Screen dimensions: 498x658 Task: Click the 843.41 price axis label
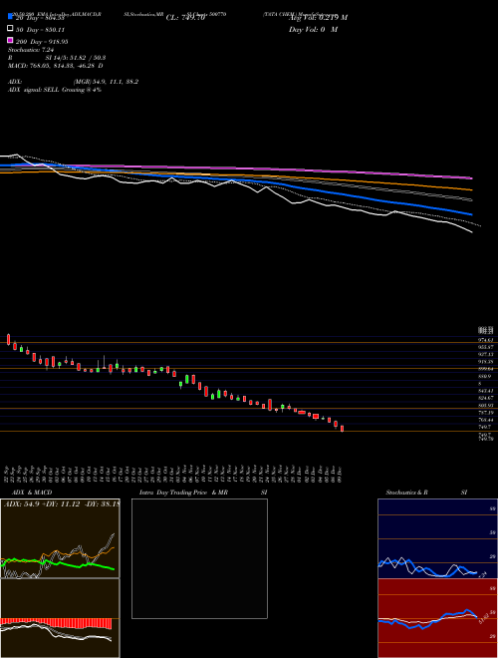[x=486, y=391]
